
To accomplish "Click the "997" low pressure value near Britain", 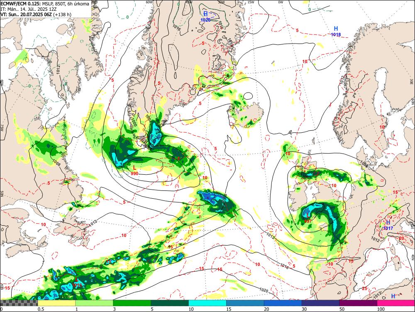I will tap(308, 221).
